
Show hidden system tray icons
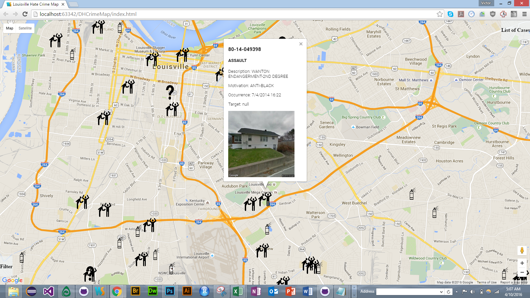point(456,292)
